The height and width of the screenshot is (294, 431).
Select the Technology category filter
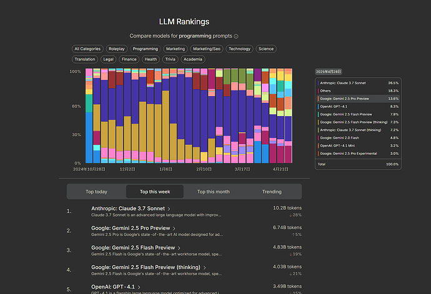coord(239,49)
